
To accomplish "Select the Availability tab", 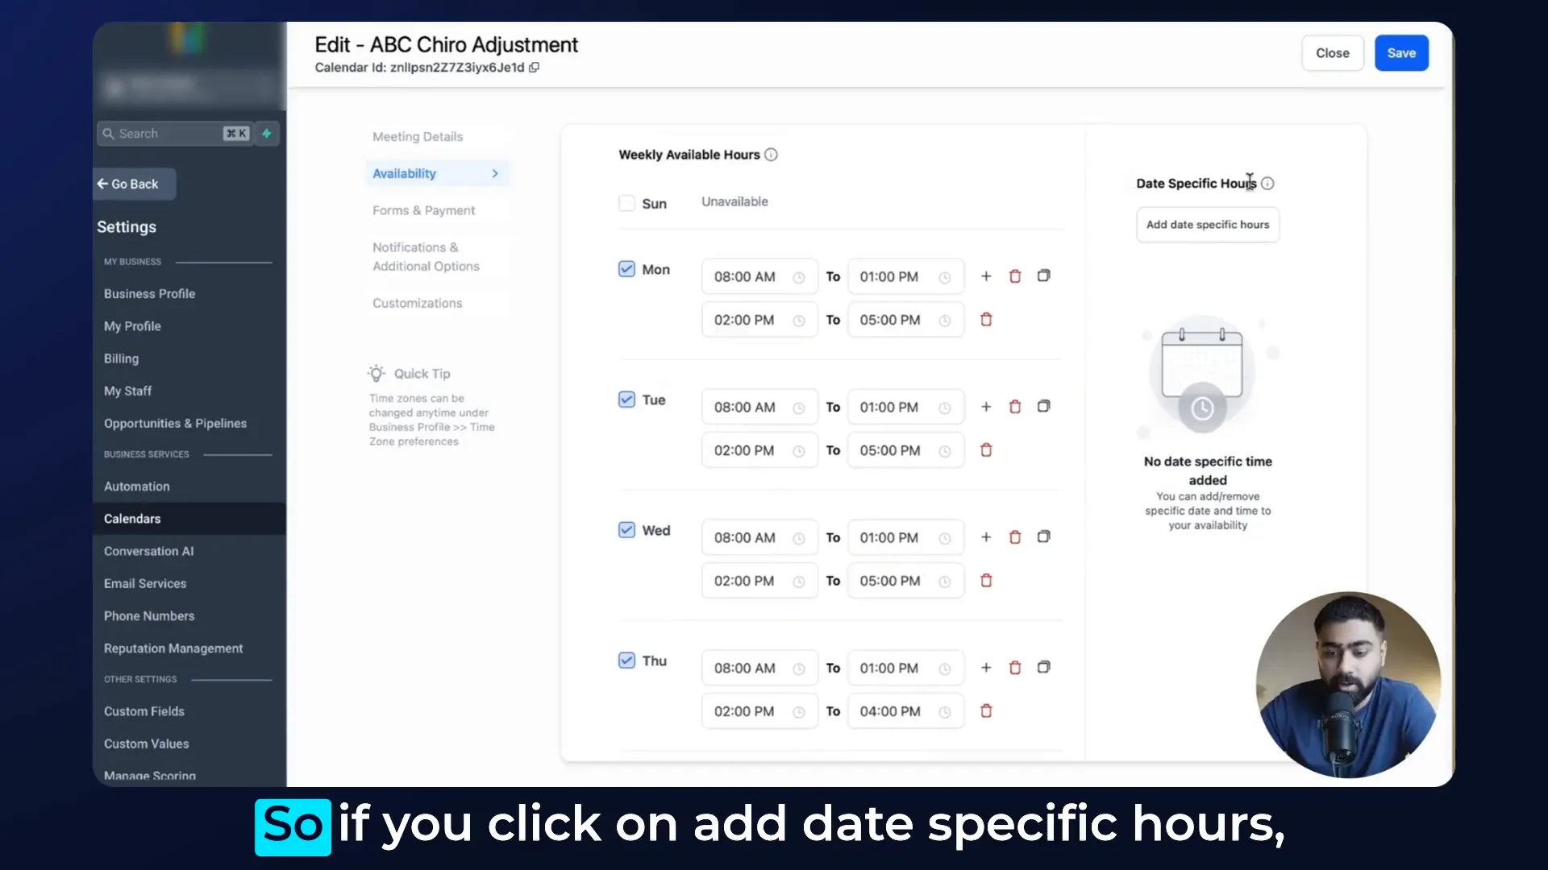I will coord(436,173).
